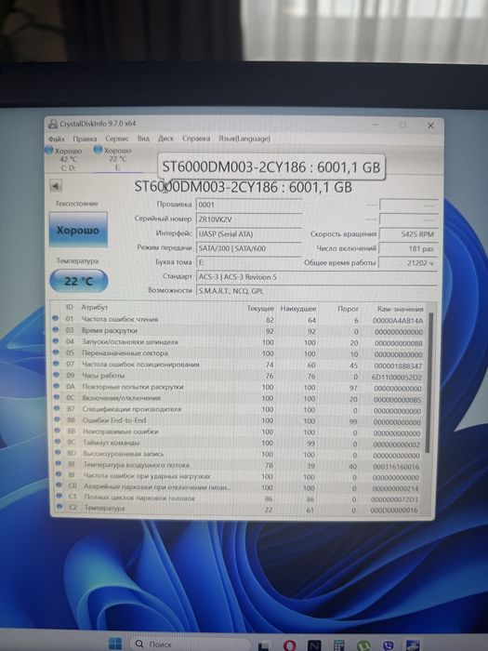Click status dot for Таймаут команды row
Viewport: 488px width, 651px height.
[x=58, y=442]
